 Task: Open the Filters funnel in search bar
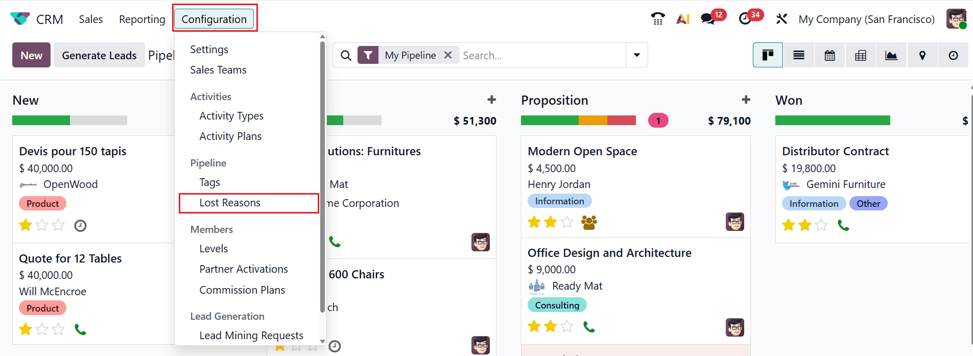coord(368,55)
